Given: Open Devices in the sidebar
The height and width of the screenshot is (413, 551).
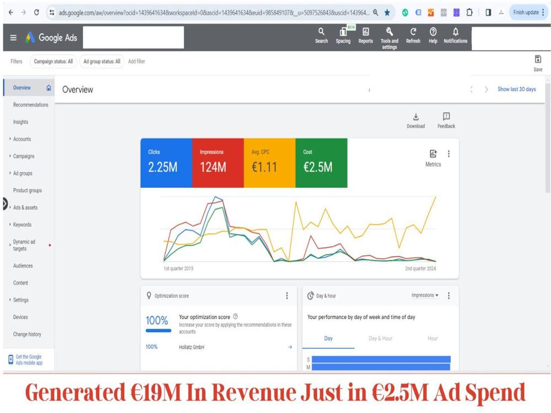Looking at the screenshot, I should pyautogui.click(x=20, y=317).
